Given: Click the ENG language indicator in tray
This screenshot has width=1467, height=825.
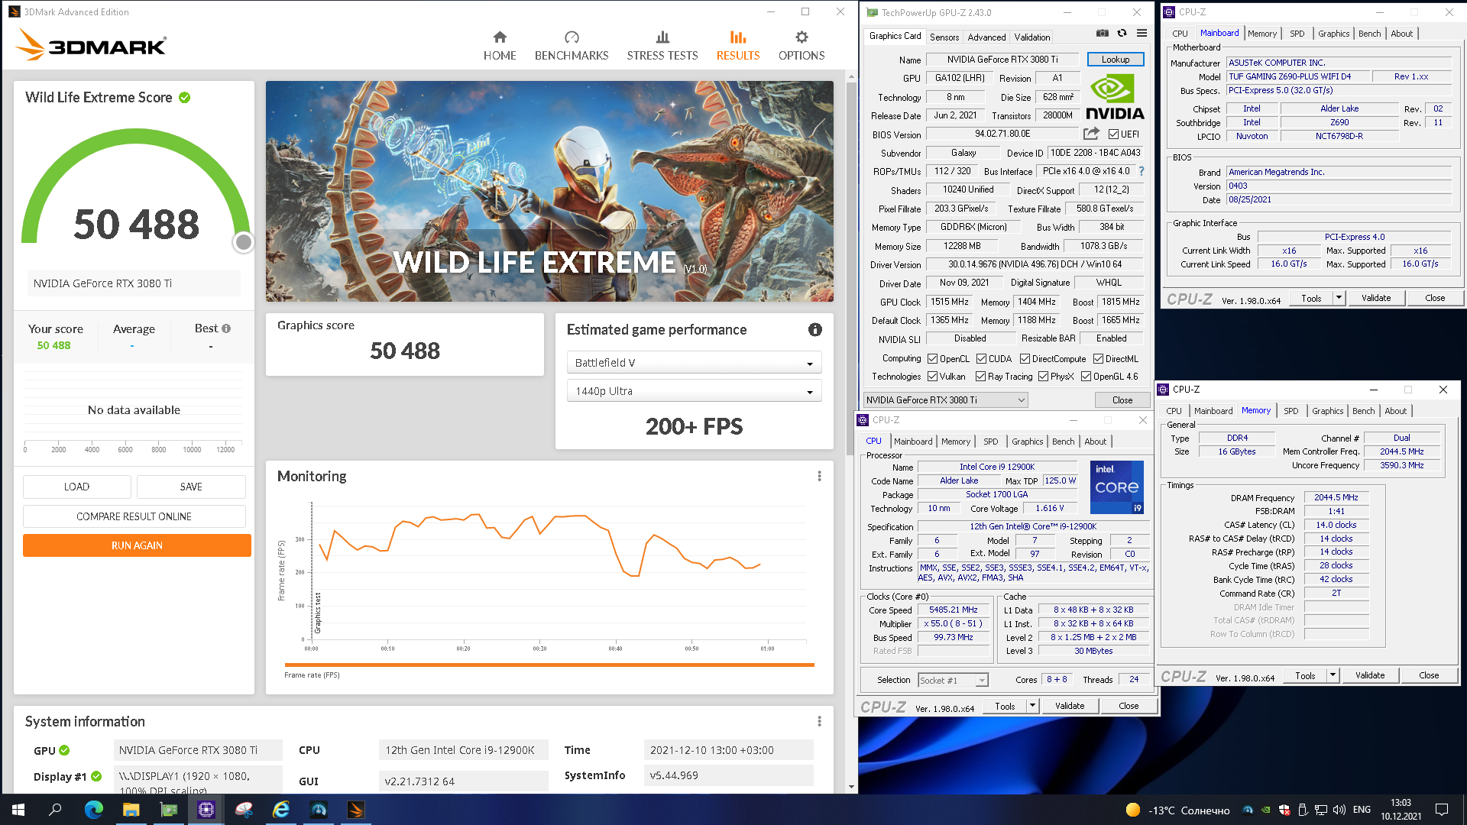Looking at the screenshot, I should click(x=1362, y=810).
